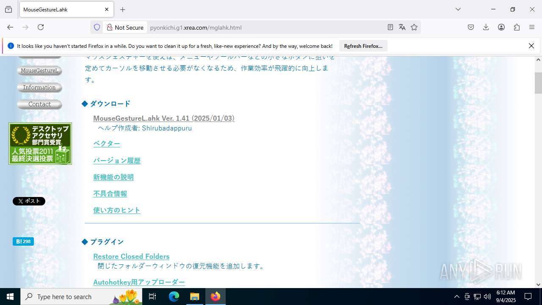Open Firefox account menu
Viewport: 542px width, 305px height.
coord(501,27)
